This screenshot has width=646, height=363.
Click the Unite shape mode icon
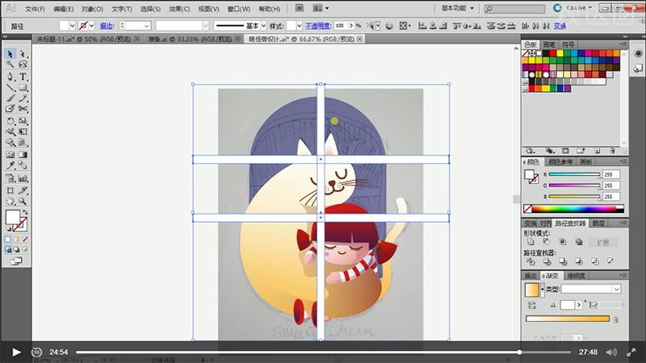(531, 242)
